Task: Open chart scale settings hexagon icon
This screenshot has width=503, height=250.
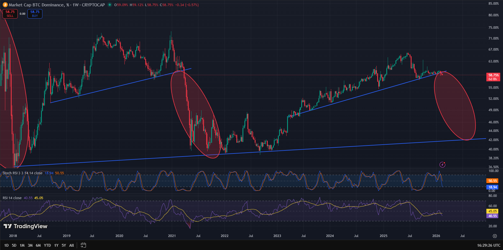Action: (495, 236)
